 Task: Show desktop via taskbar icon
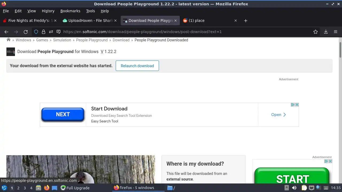click(x=55, y=188)
